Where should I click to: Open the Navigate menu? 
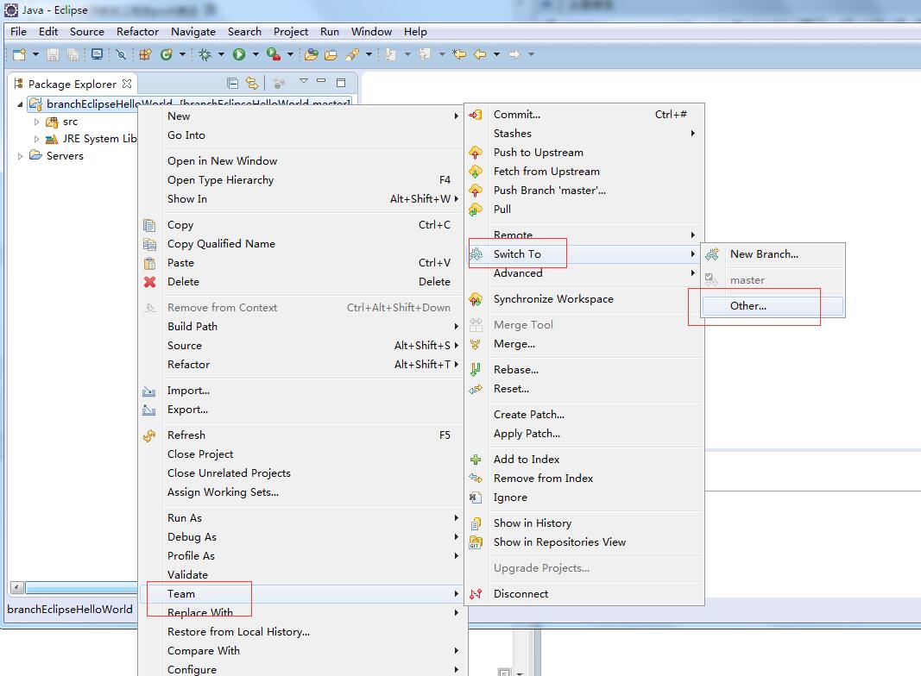pyautogui.click(x=193, y=32)
